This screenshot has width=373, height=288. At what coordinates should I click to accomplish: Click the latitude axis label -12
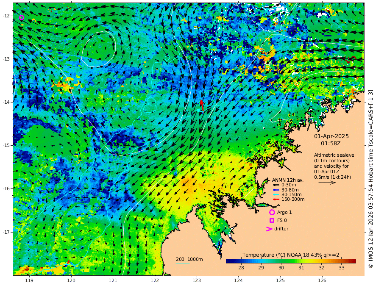pyautogui.click(x=6, y=16)
